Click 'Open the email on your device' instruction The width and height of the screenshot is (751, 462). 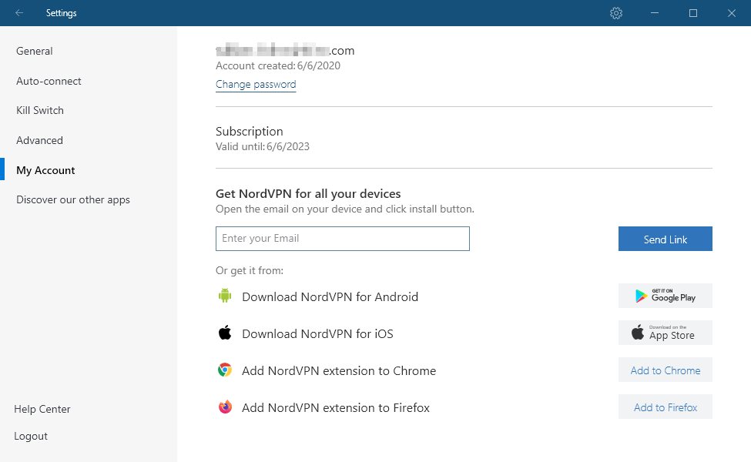345,209
